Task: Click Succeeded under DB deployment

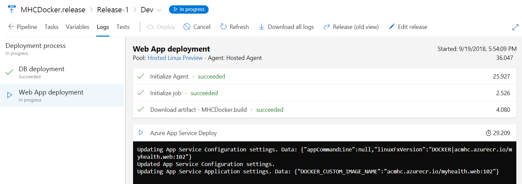Action: coord(30,77)
